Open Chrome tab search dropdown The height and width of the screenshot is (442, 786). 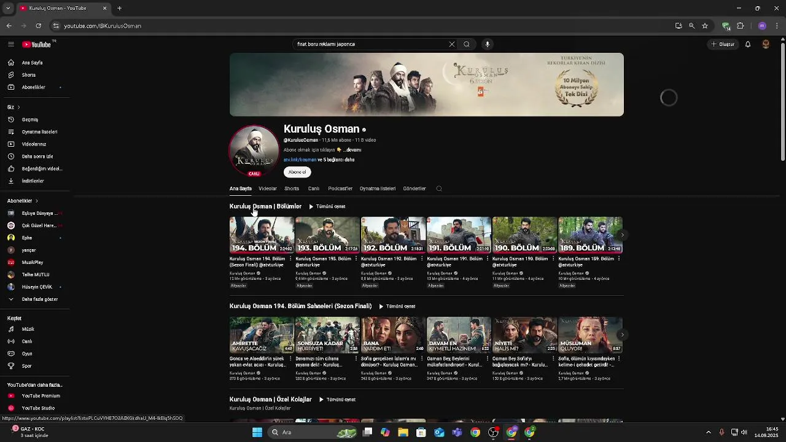tap(8, 8)
